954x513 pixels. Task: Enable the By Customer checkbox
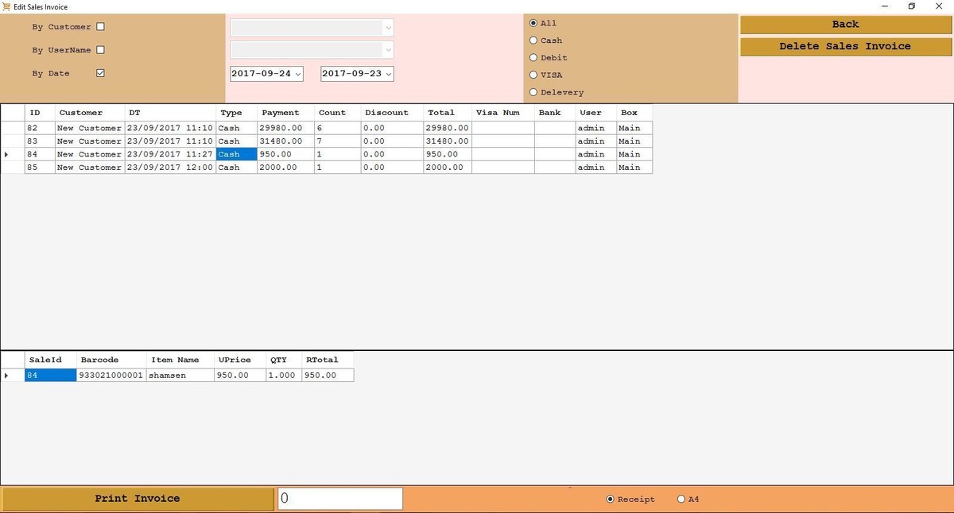point(100,26)
